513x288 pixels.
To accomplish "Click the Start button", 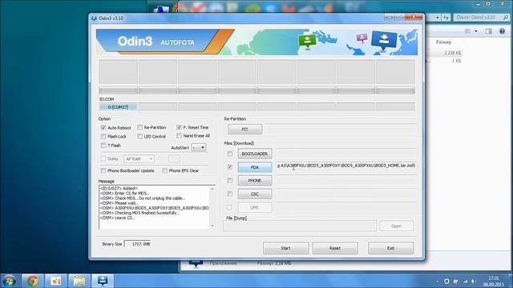I will (285, 248).
